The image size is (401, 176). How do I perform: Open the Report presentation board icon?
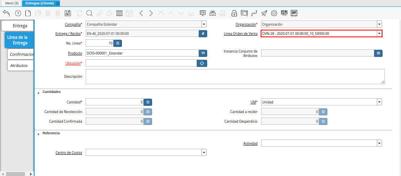(203, 13)
